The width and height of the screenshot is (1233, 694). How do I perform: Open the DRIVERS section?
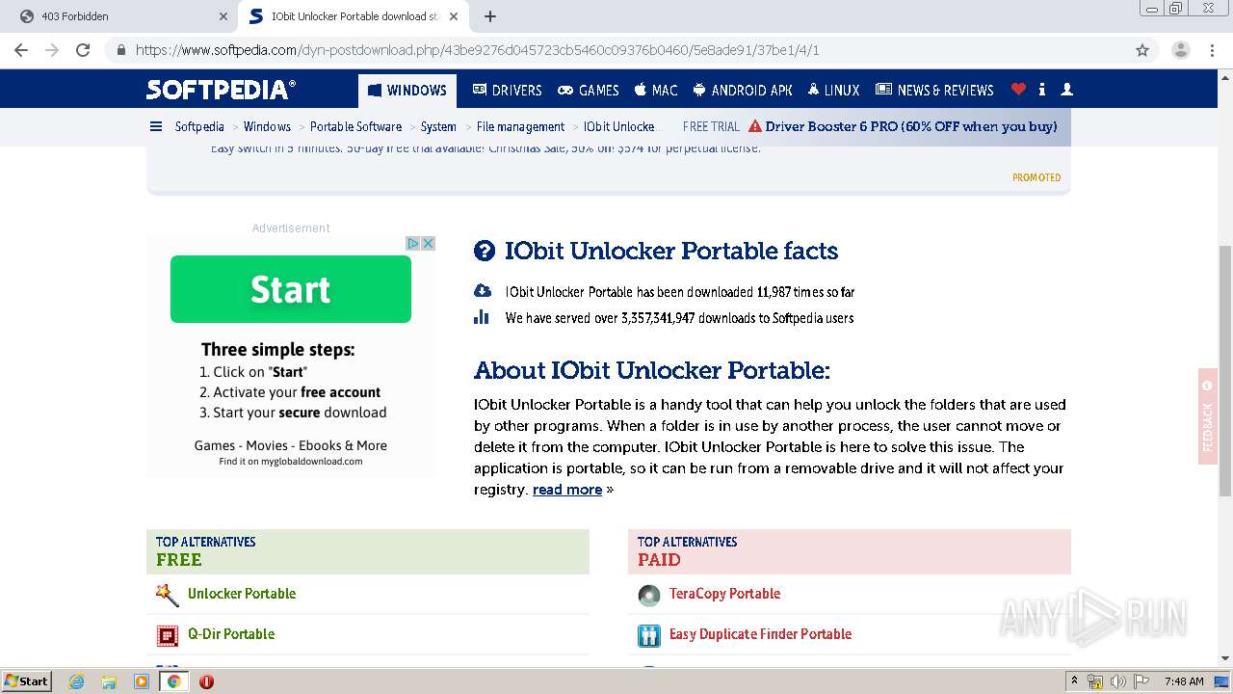coord(507,90)
